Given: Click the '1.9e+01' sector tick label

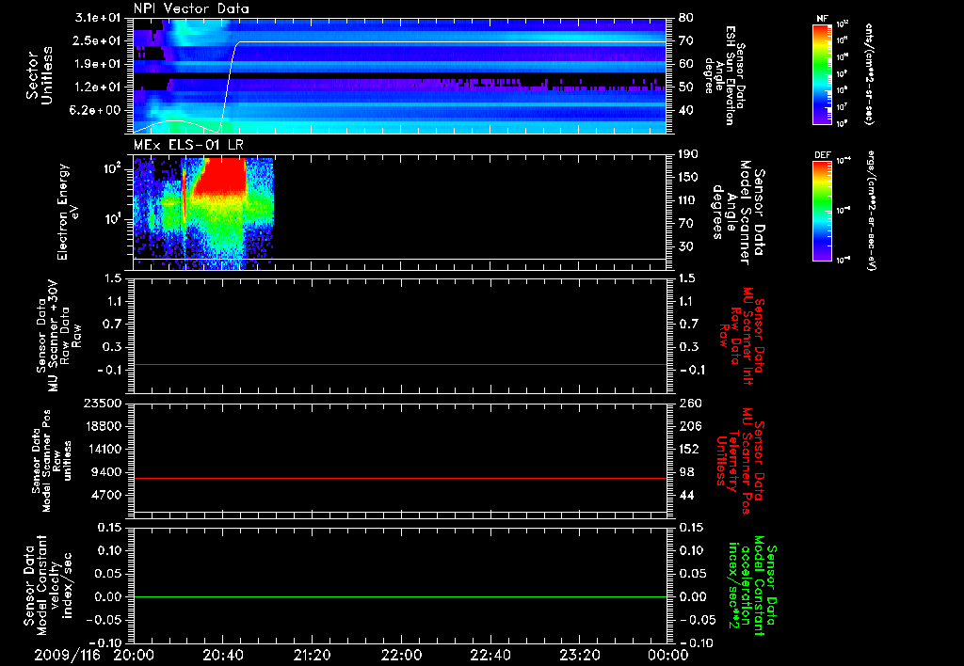Looking at the screenshot, I should (98, 64).
